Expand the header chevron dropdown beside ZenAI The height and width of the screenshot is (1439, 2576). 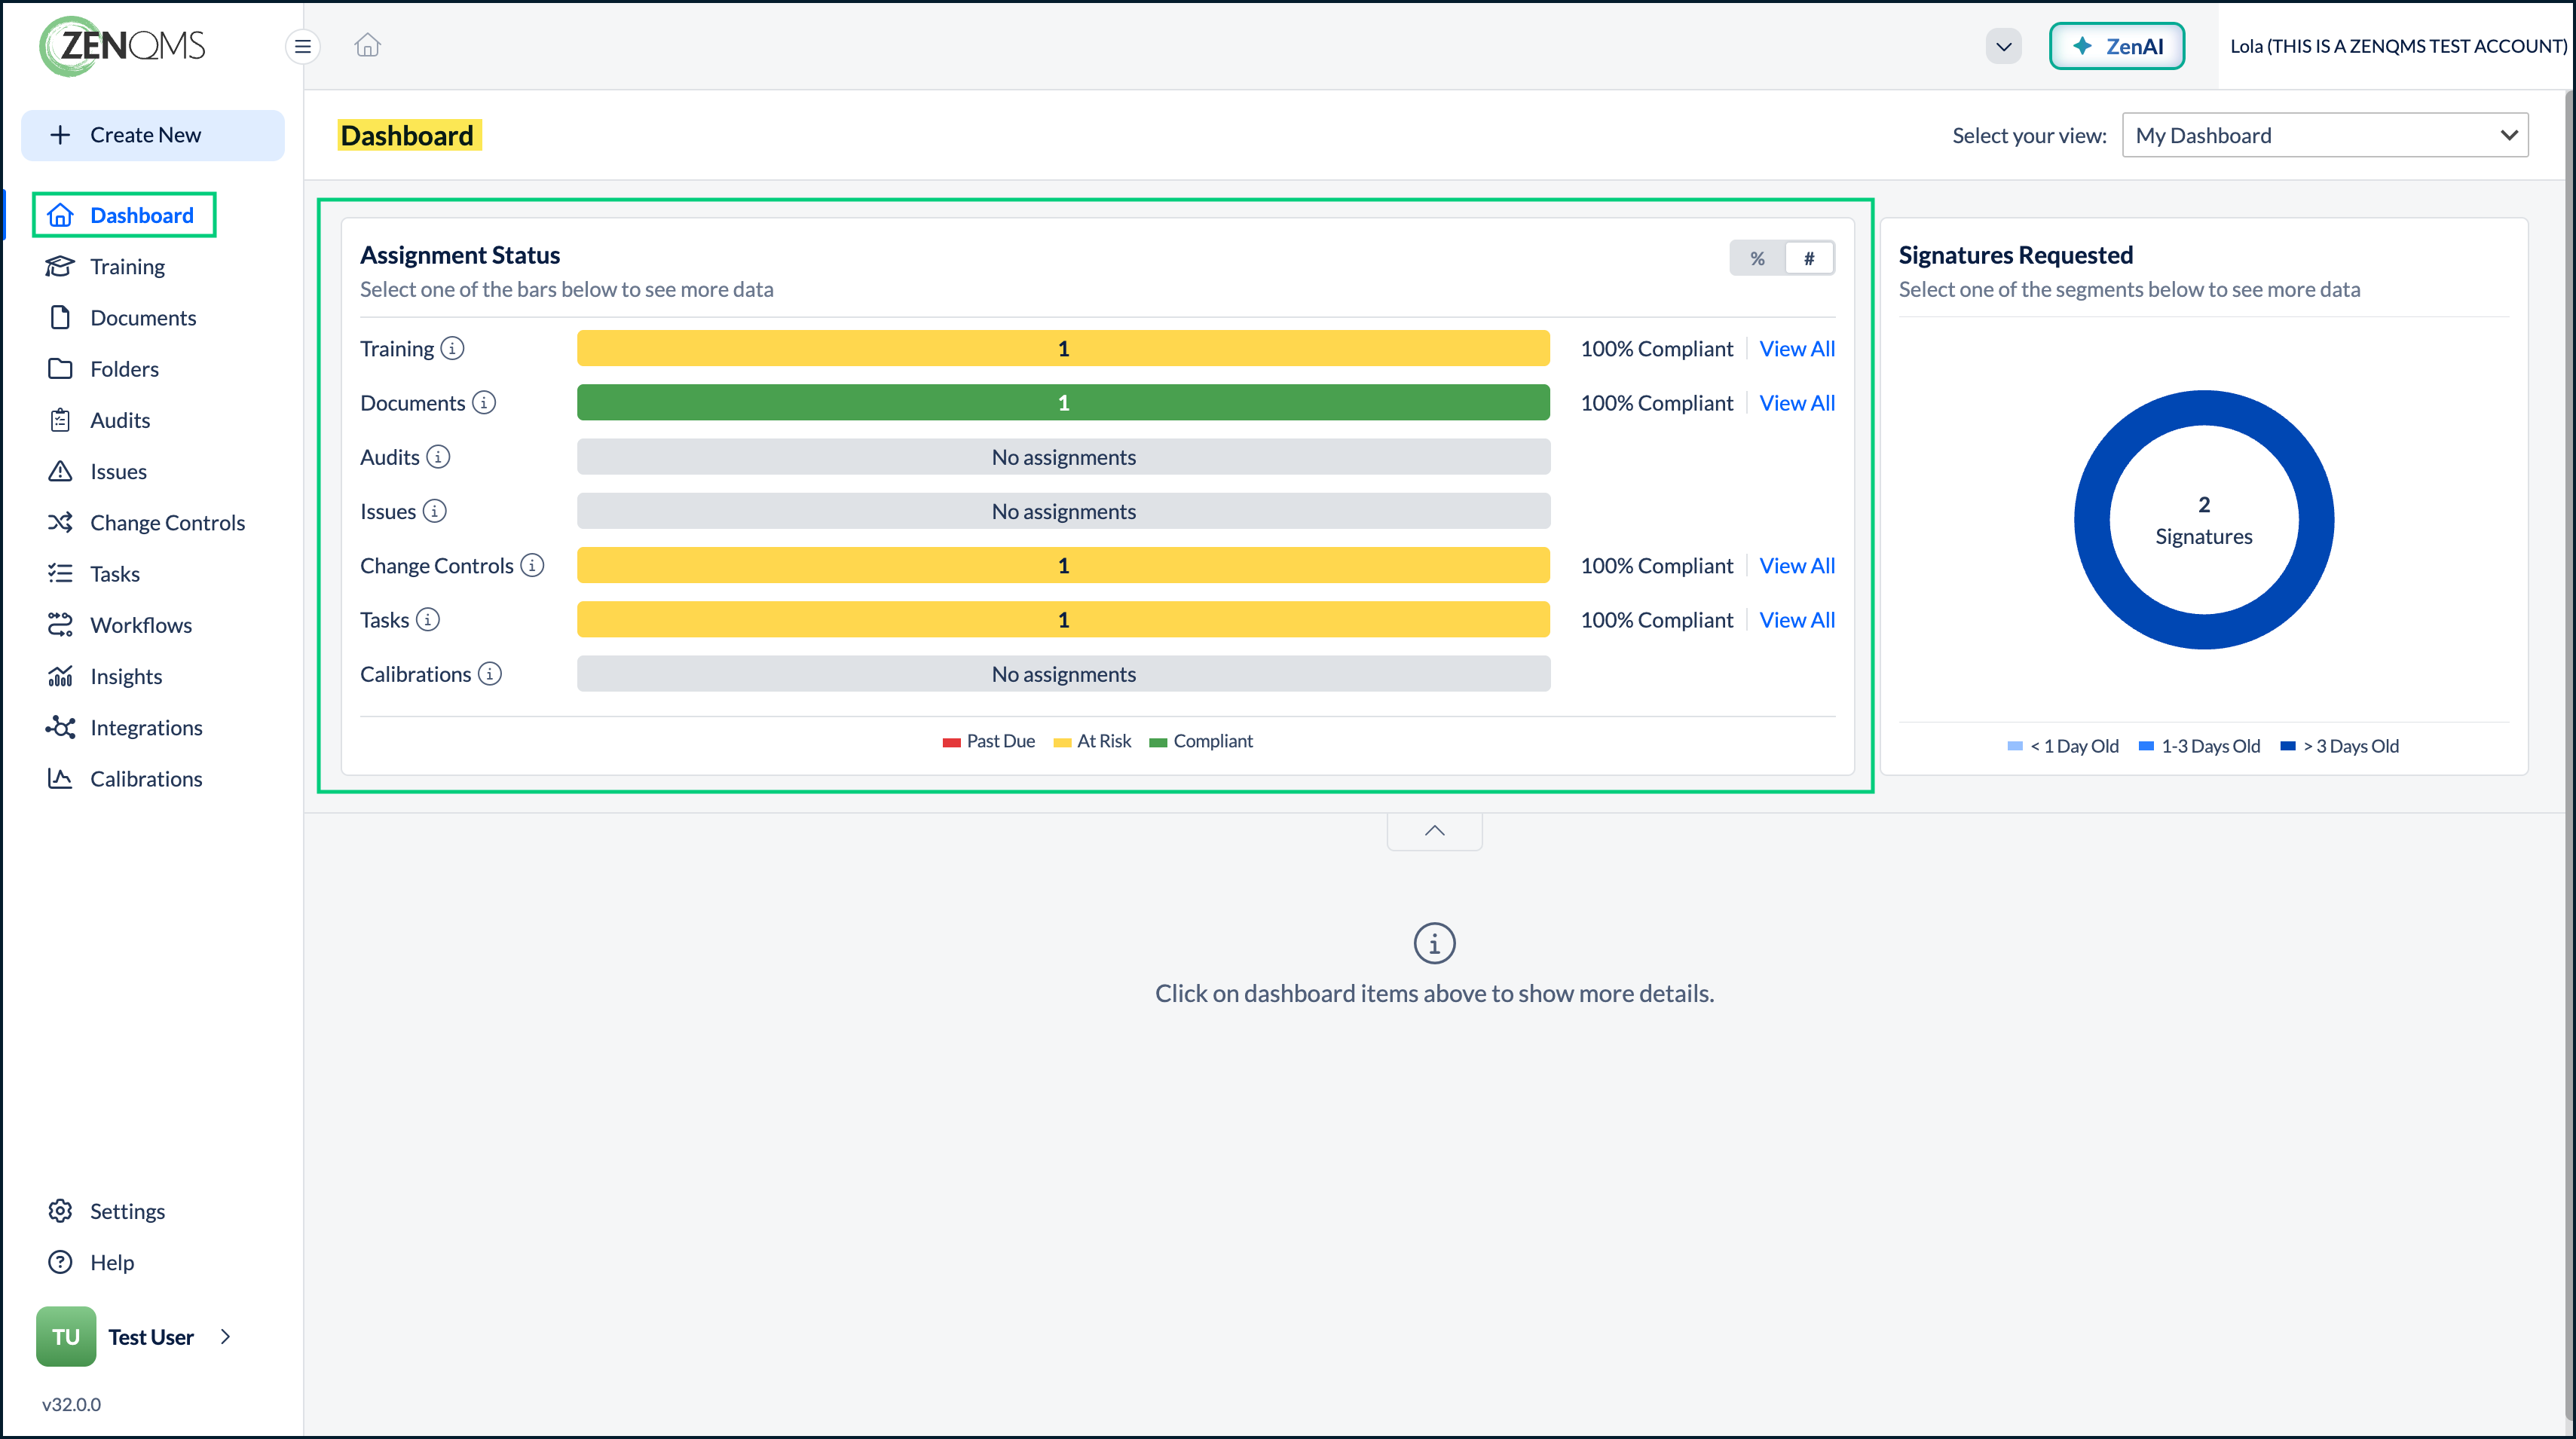(2003, 46)
